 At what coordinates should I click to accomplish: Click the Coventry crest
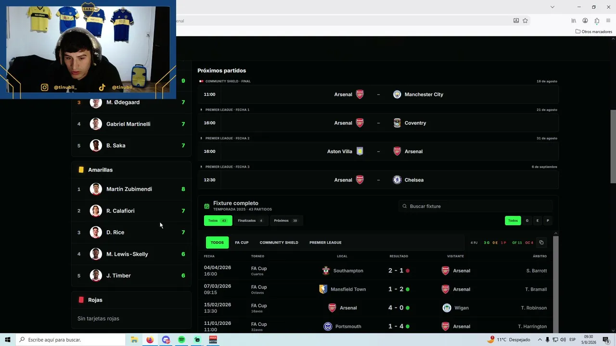click(x=397, y=123)
